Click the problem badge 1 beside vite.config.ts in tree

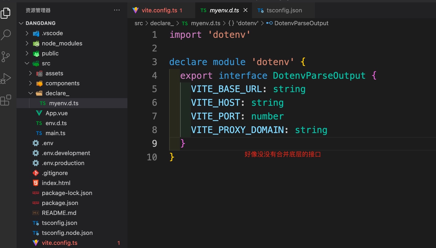[x=119, y=243]
